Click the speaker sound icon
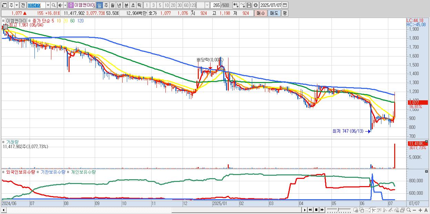This screenshot has width=430, height=214. click(60, 5)
